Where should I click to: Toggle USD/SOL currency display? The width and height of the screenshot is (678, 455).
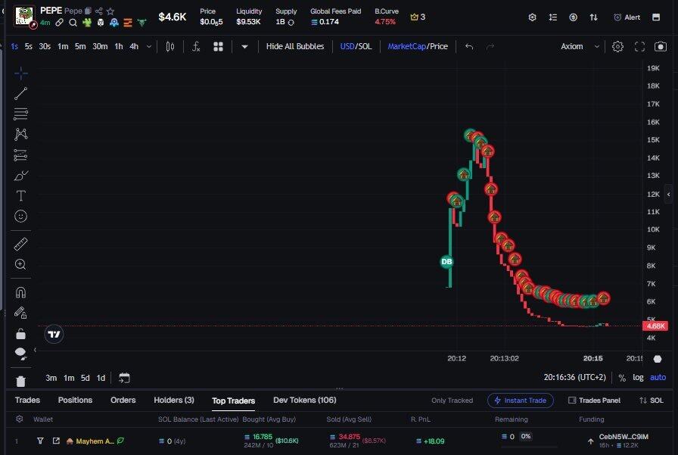[356, 46]
